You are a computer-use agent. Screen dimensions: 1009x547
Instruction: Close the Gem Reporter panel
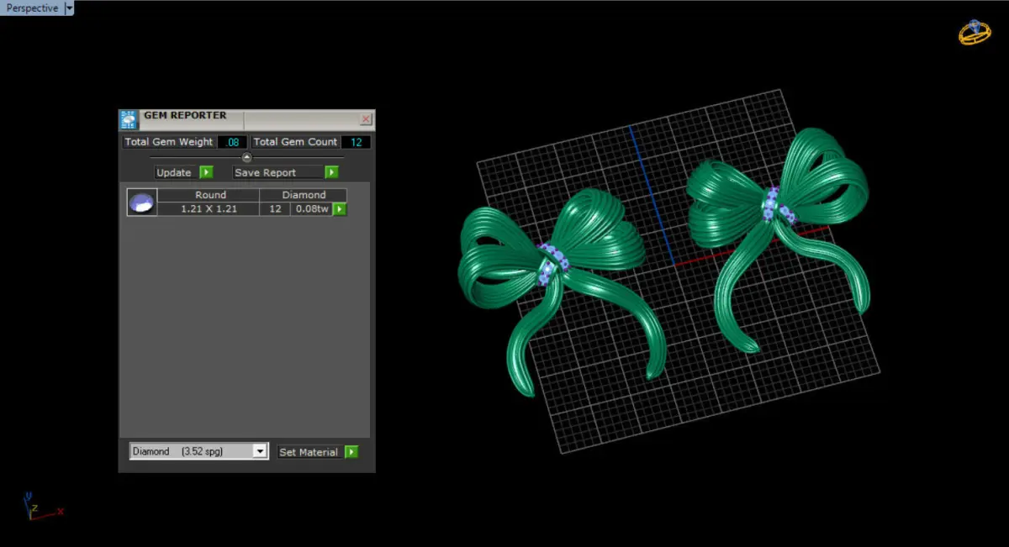click(x=366, y=119)
